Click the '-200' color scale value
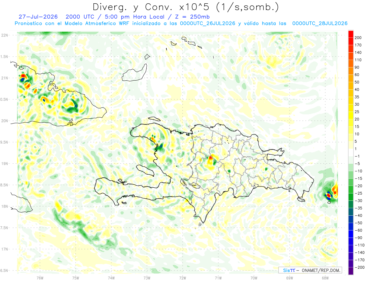 click(359, 267)
